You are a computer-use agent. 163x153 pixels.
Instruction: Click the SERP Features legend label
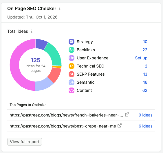(x=91, y=74)
